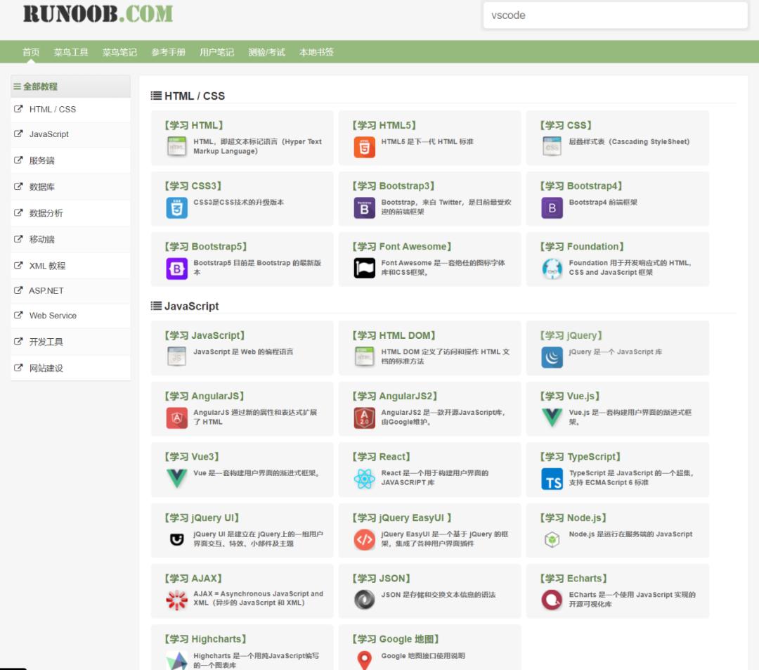Image resolution: width=759 pixels, height=670 pixels.
Task: Click the red AngularJS shield icon
Action: 176,418
